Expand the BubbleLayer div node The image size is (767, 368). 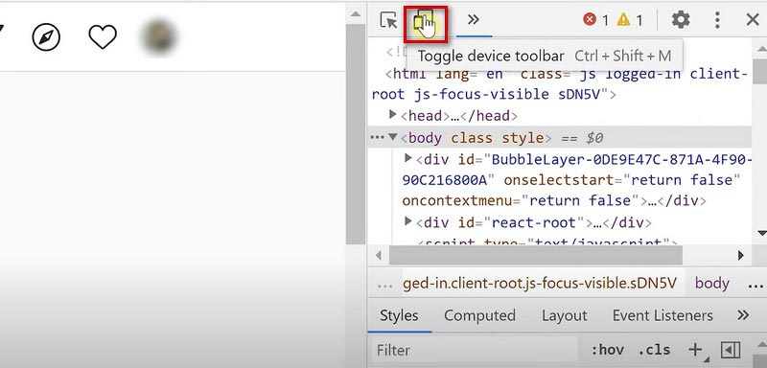tap(408, 158)
